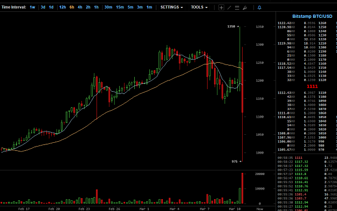
Task: Click the tallest red volume bar
Action: tap(242, 188)
